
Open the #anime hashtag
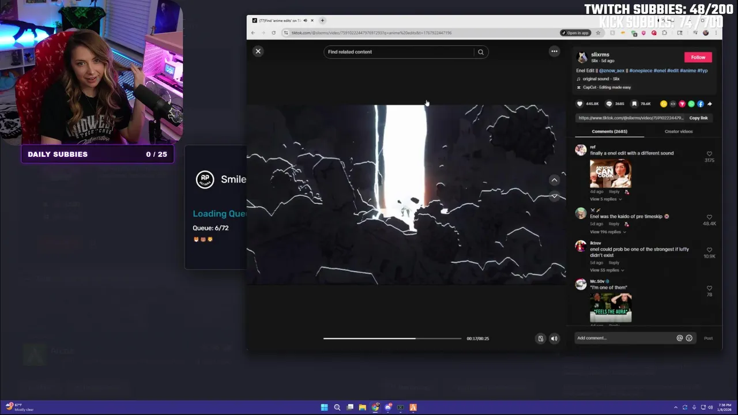coord(688,70)
